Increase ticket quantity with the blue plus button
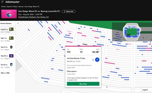 [97, 60]
